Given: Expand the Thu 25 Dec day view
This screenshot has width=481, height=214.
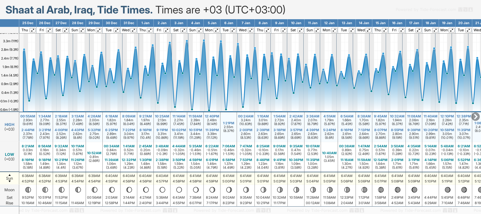Looking at the screenshot, I should click(33, 30).
